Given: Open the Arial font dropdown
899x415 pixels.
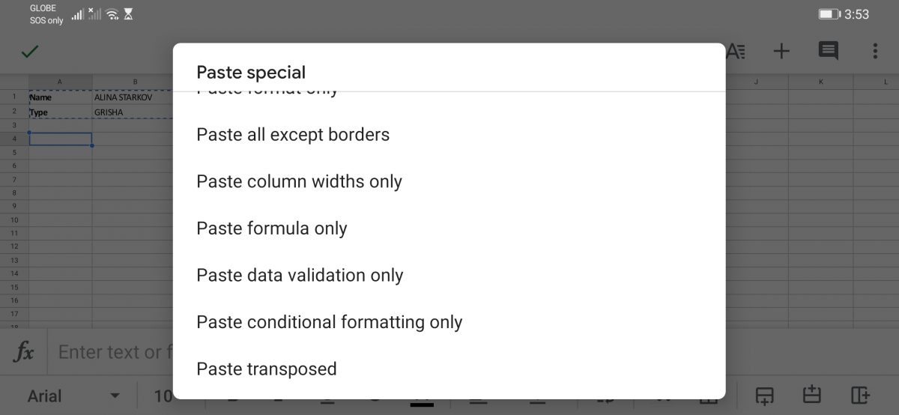Looking at the screenshot, I should [73, 396].
